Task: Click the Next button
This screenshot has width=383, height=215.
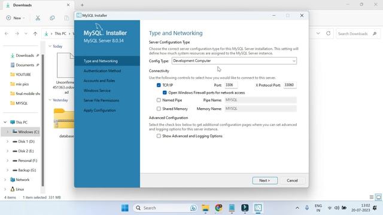Action: (265, 180)
